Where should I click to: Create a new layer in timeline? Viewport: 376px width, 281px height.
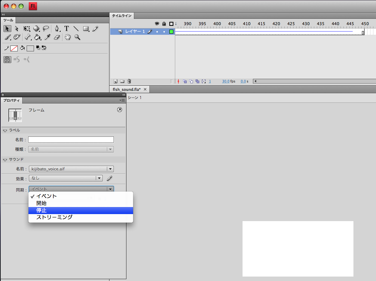click(x=115, y=81)
